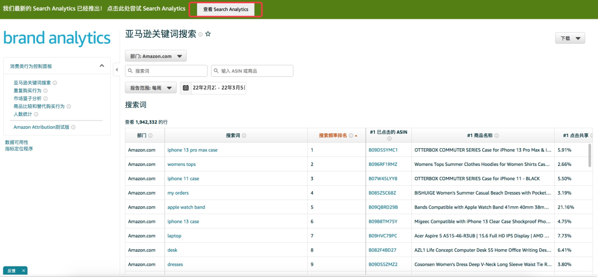598x277 pixels.
Task: Click info icon beside Amazon Attribution测试版
Action: click(73, 127)
